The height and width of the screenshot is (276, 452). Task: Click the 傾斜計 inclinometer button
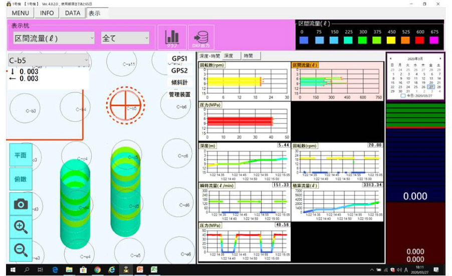coord(179,82)
